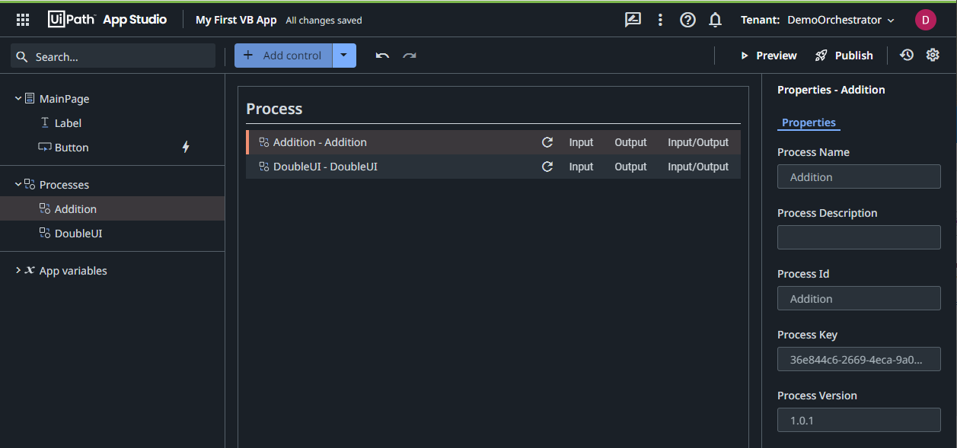Switch to the Properties tab
The height and width of the screenshot is (448, 957).
click(x=809, y=122)
